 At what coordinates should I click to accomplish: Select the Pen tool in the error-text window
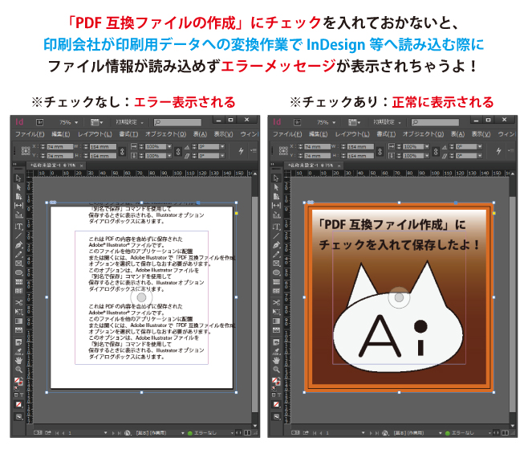click(18, 245)
